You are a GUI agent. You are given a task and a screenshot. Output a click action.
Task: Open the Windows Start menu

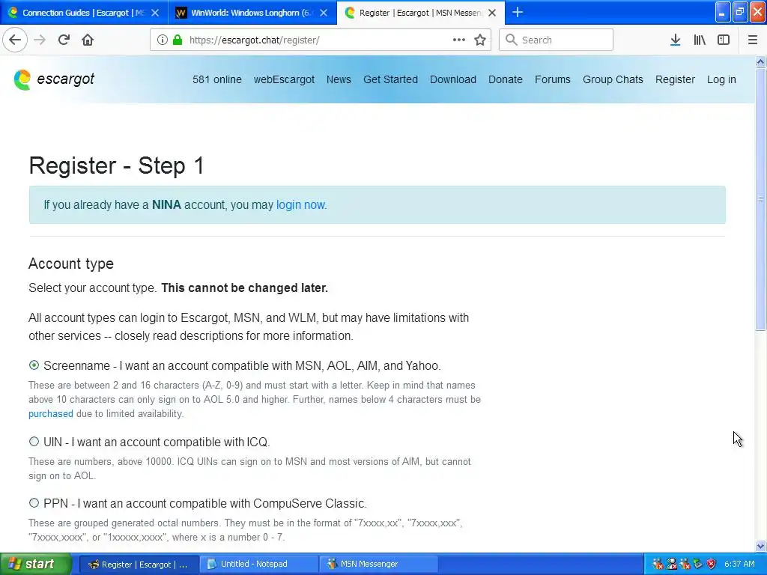35,564
